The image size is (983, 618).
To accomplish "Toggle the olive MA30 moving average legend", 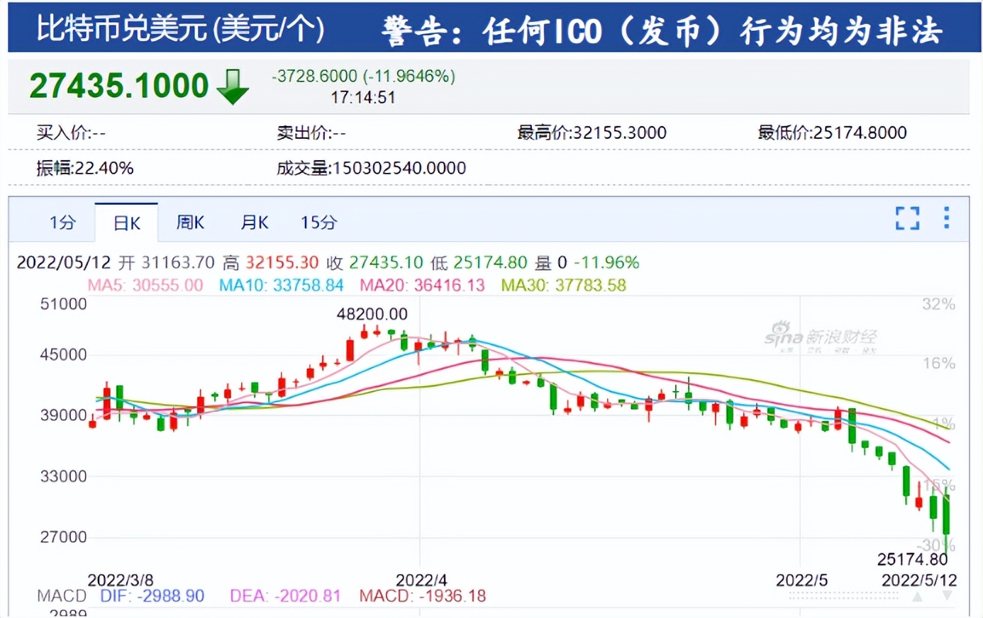I will 563,286.
